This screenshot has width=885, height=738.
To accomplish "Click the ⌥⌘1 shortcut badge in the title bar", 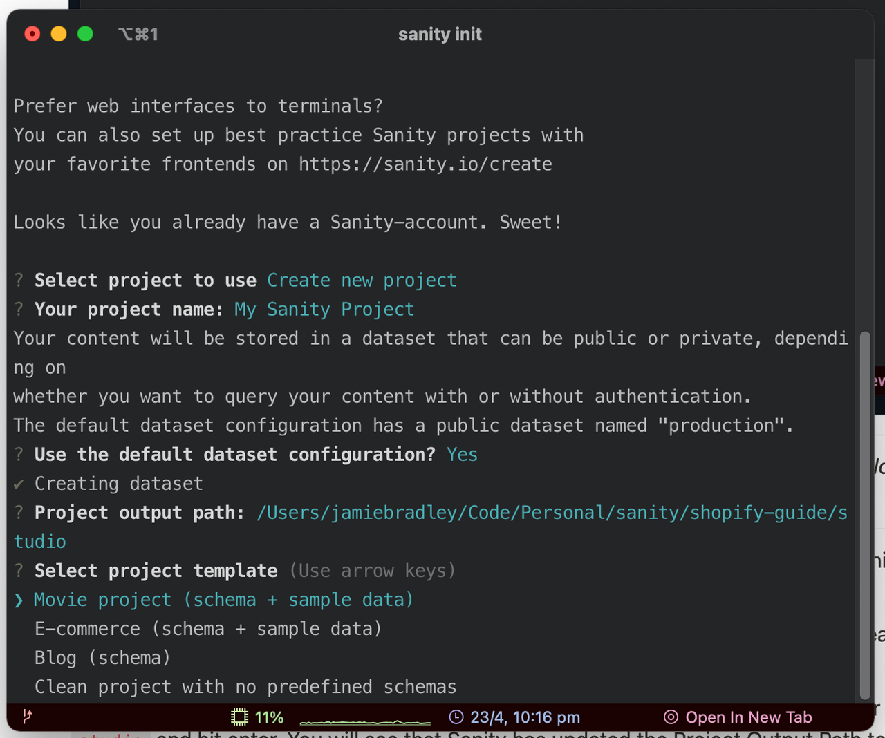I will coord(138,34).
